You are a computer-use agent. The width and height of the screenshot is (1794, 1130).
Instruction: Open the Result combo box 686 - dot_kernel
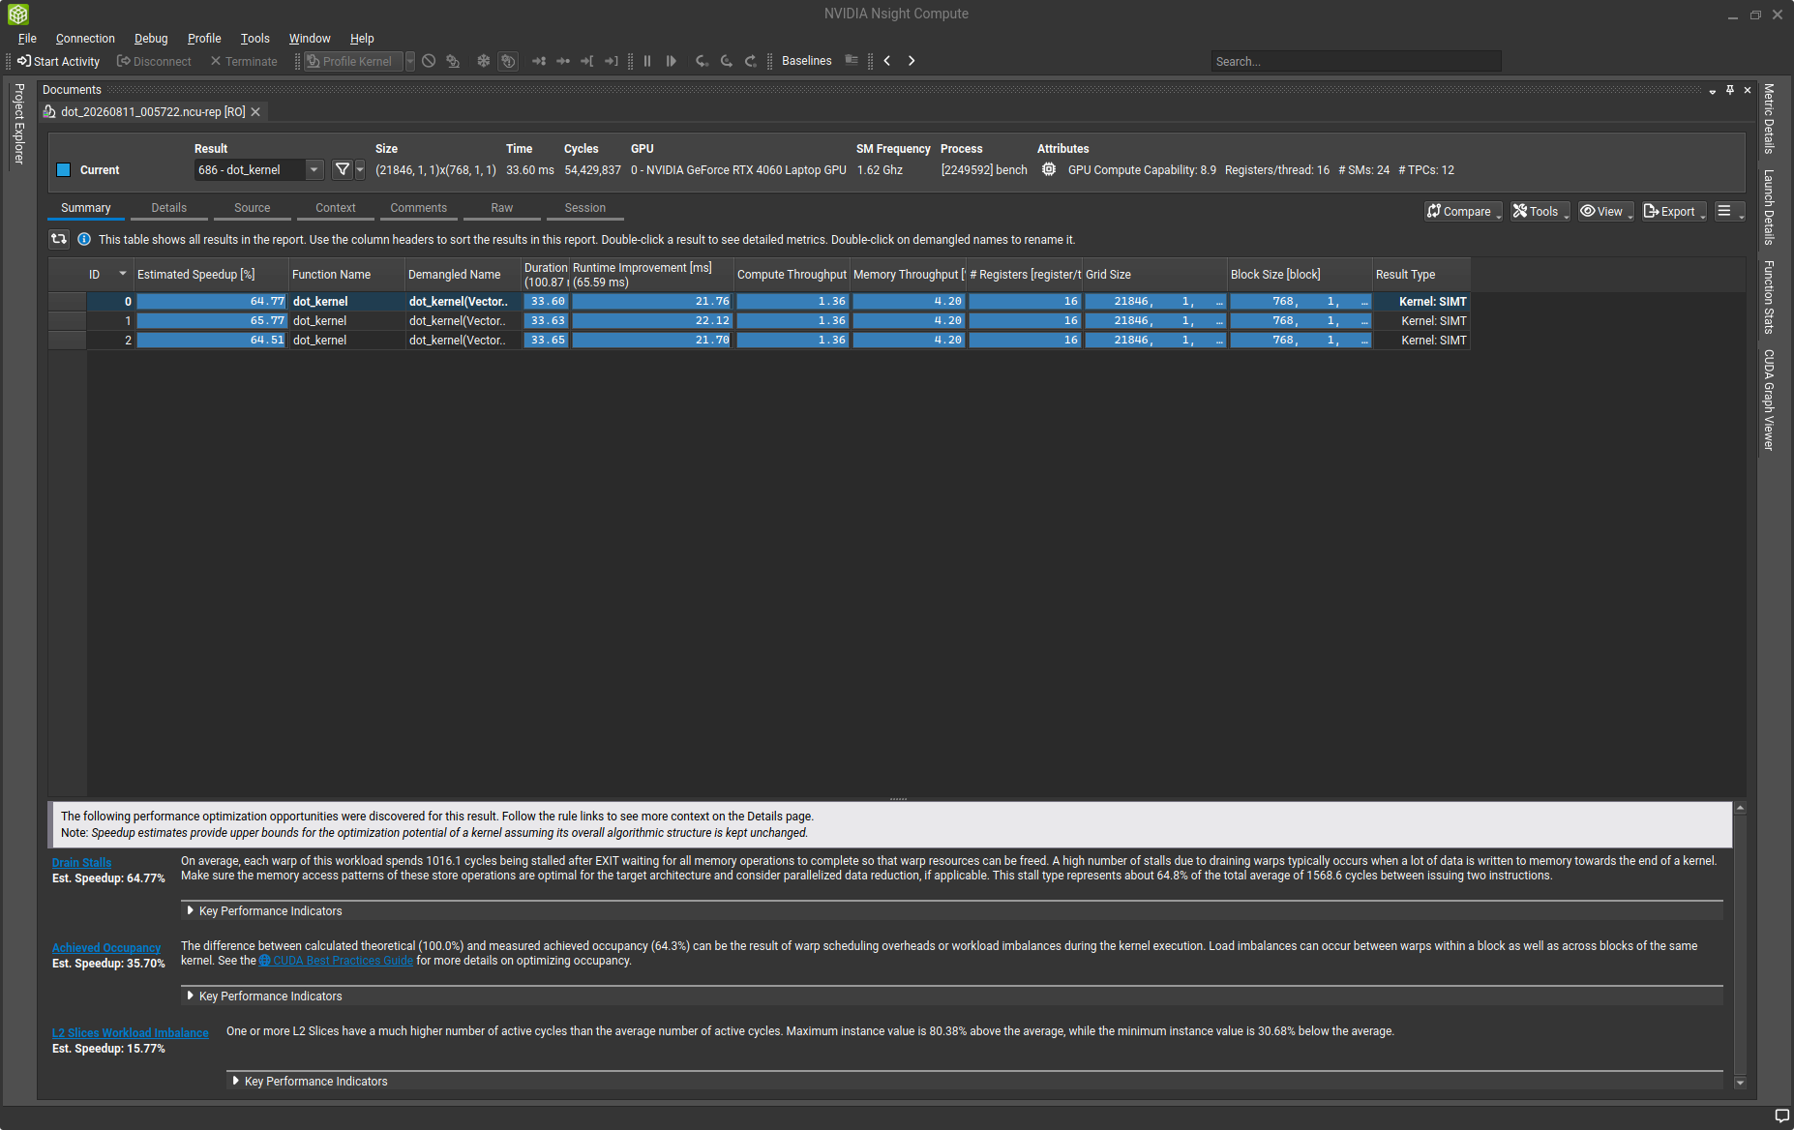pyautogui.click(x=258, y=170)
